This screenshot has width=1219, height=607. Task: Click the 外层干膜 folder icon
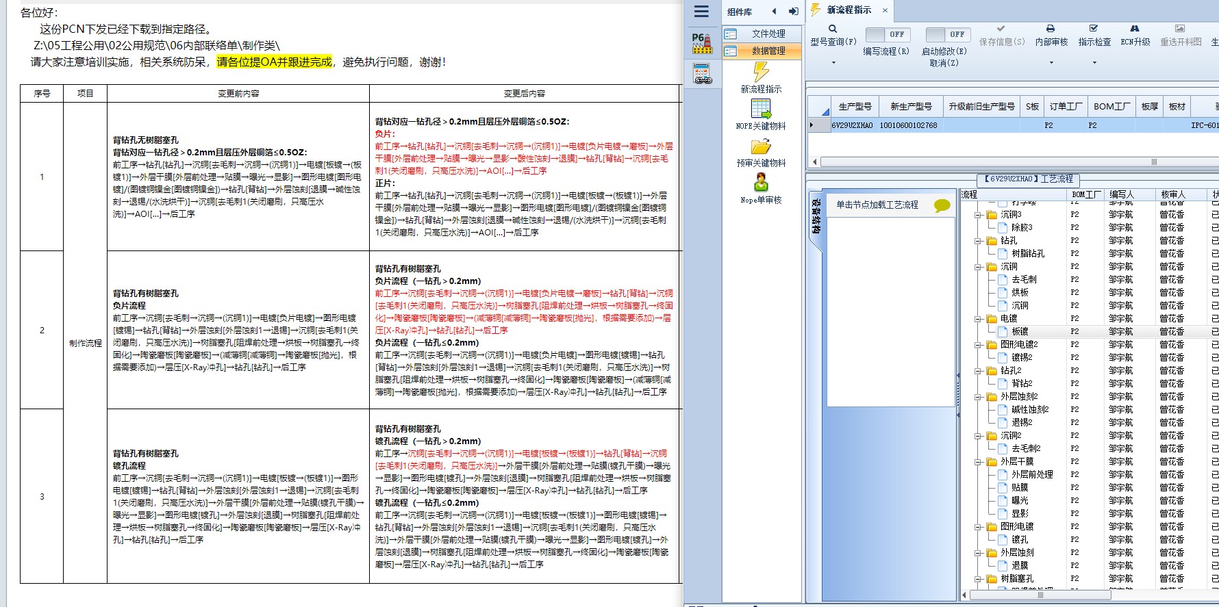coord(992,462)
